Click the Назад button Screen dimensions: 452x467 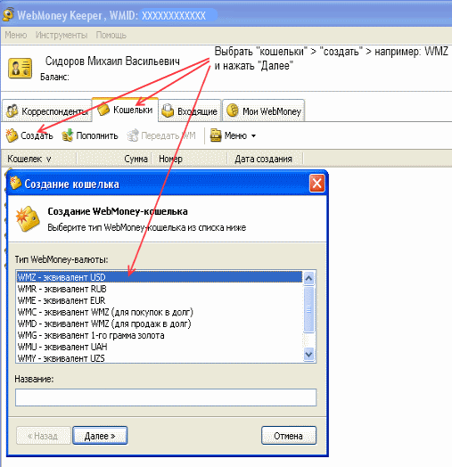44,436
